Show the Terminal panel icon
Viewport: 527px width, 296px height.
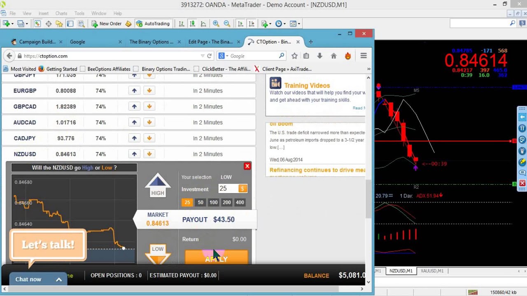pyautogui.click(x=70, y=23)
